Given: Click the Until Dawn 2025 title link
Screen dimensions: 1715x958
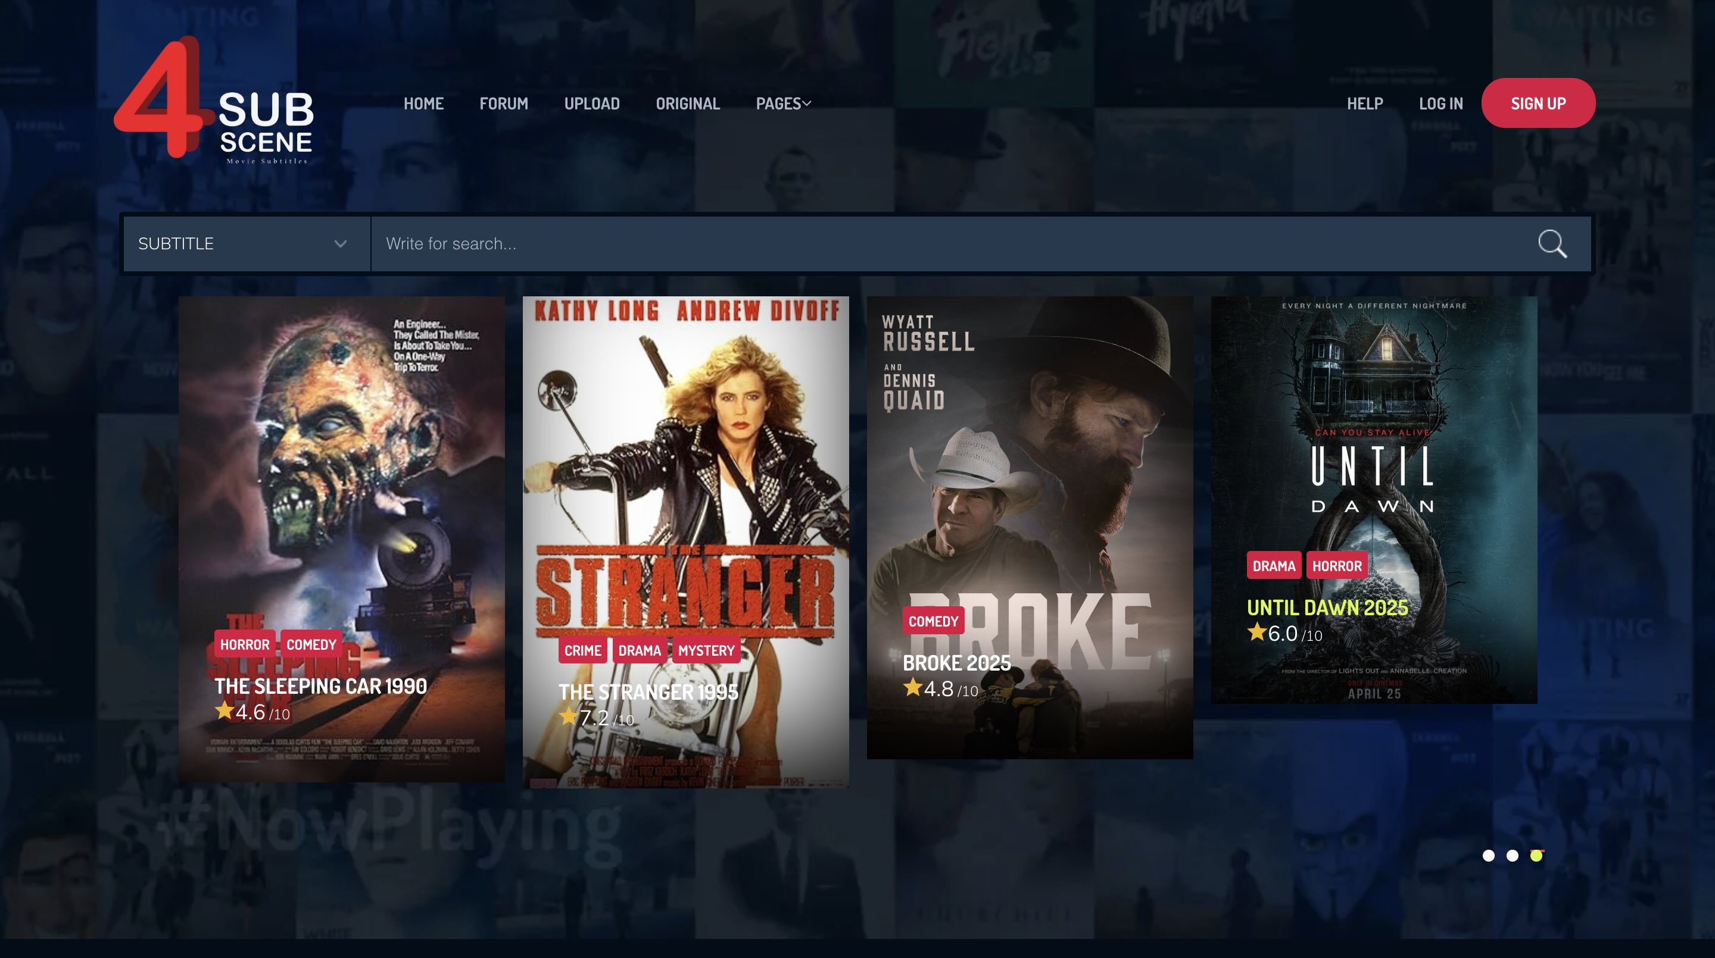Looking at the screenshot, I should pyautogui.click(x=1327, y=608).
